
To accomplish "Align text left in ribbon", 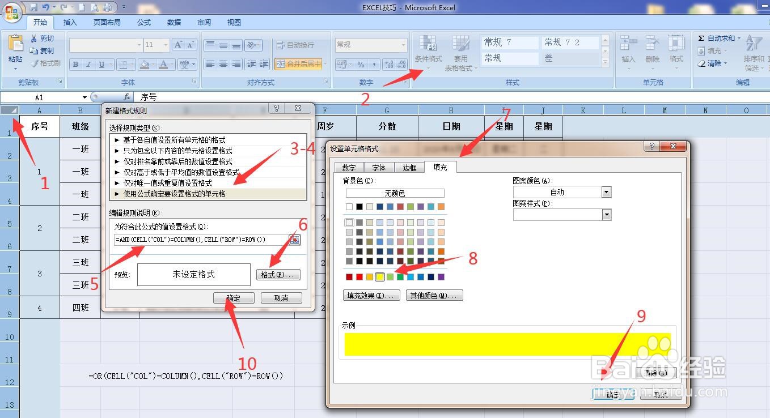I will (x=210, y=64).
